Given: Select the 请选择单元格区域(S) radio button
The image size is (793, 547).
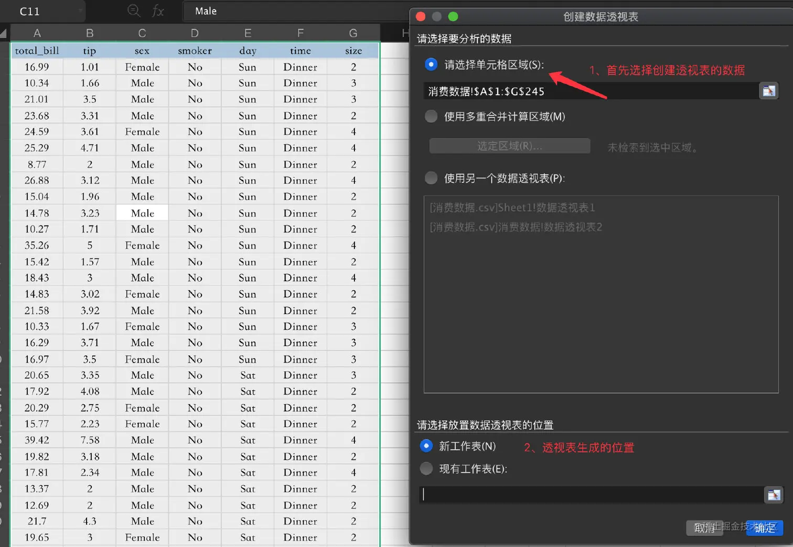Looking at the screenshot, I should [x=431, y=64].
